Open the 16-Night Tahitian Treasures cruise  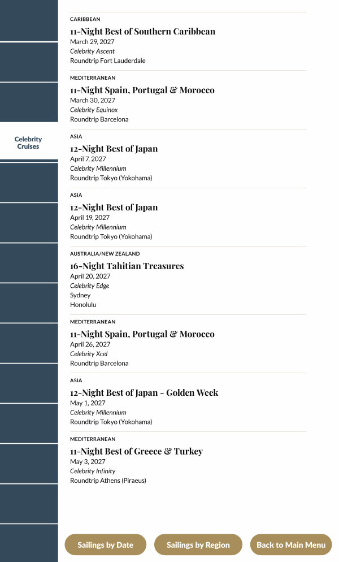[127, 266]
